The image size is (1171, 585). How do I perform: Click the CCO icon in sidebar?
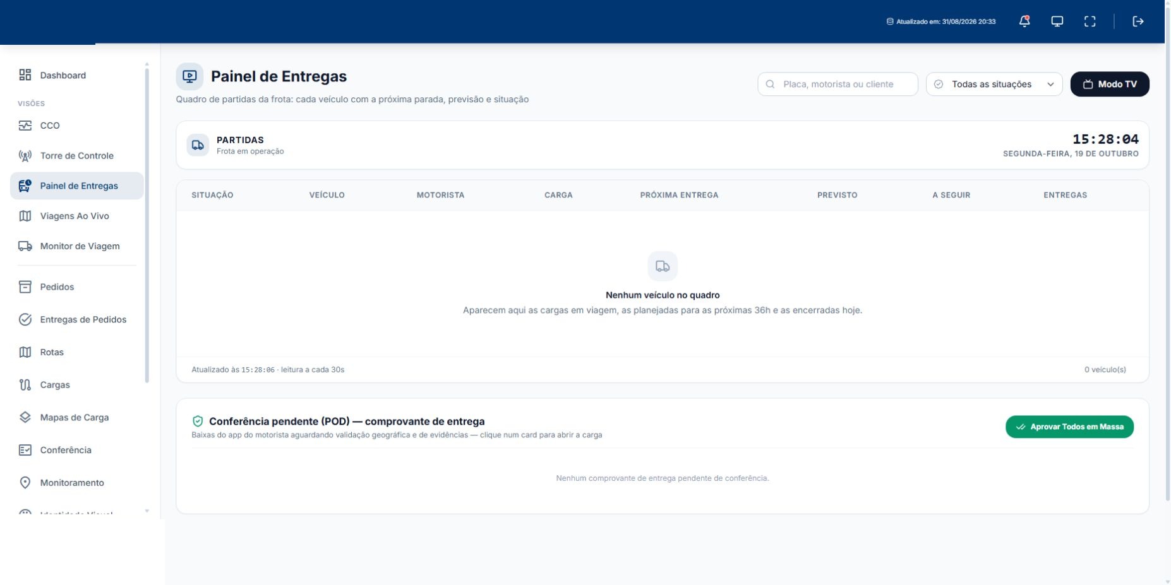(x=25, y=126)
